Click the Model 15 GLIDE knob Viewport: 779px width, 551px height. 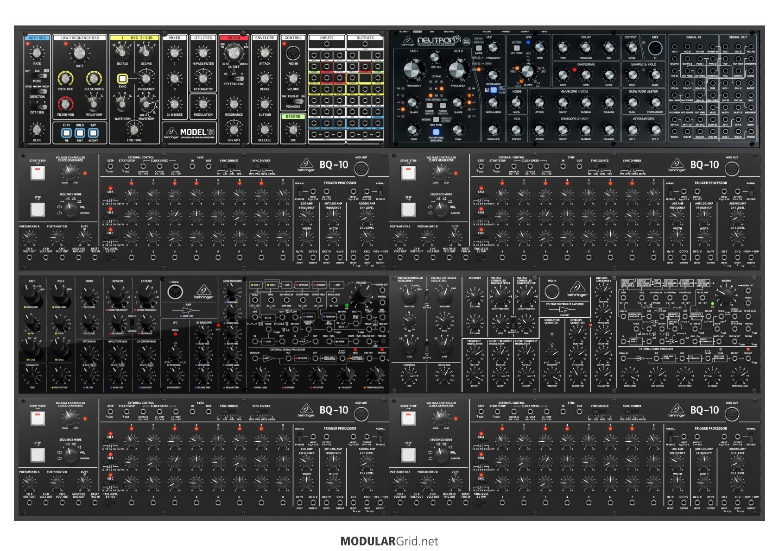[x=37, y=129]
